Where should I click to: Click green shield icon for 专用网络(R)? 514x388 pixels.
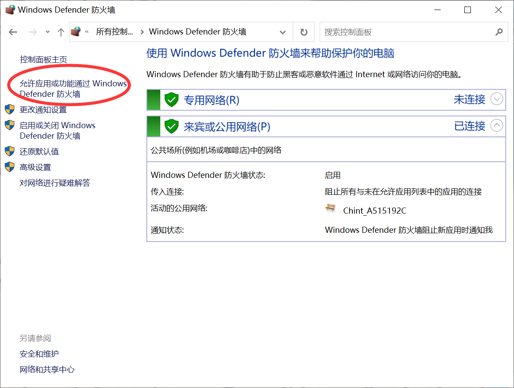[171, 100]
